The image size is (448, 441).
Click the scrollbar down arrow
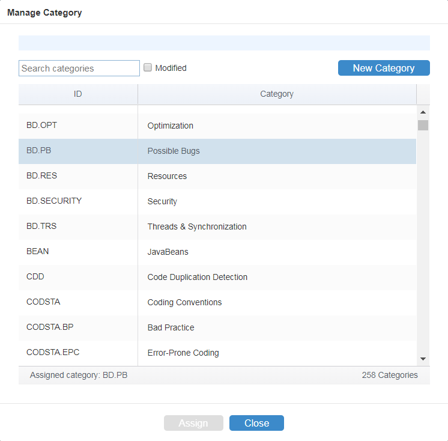point(423,359)
